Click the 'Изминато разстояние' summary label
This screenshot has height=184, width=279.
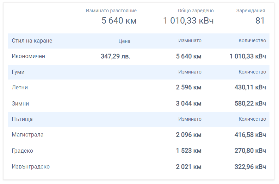(111, 11)
